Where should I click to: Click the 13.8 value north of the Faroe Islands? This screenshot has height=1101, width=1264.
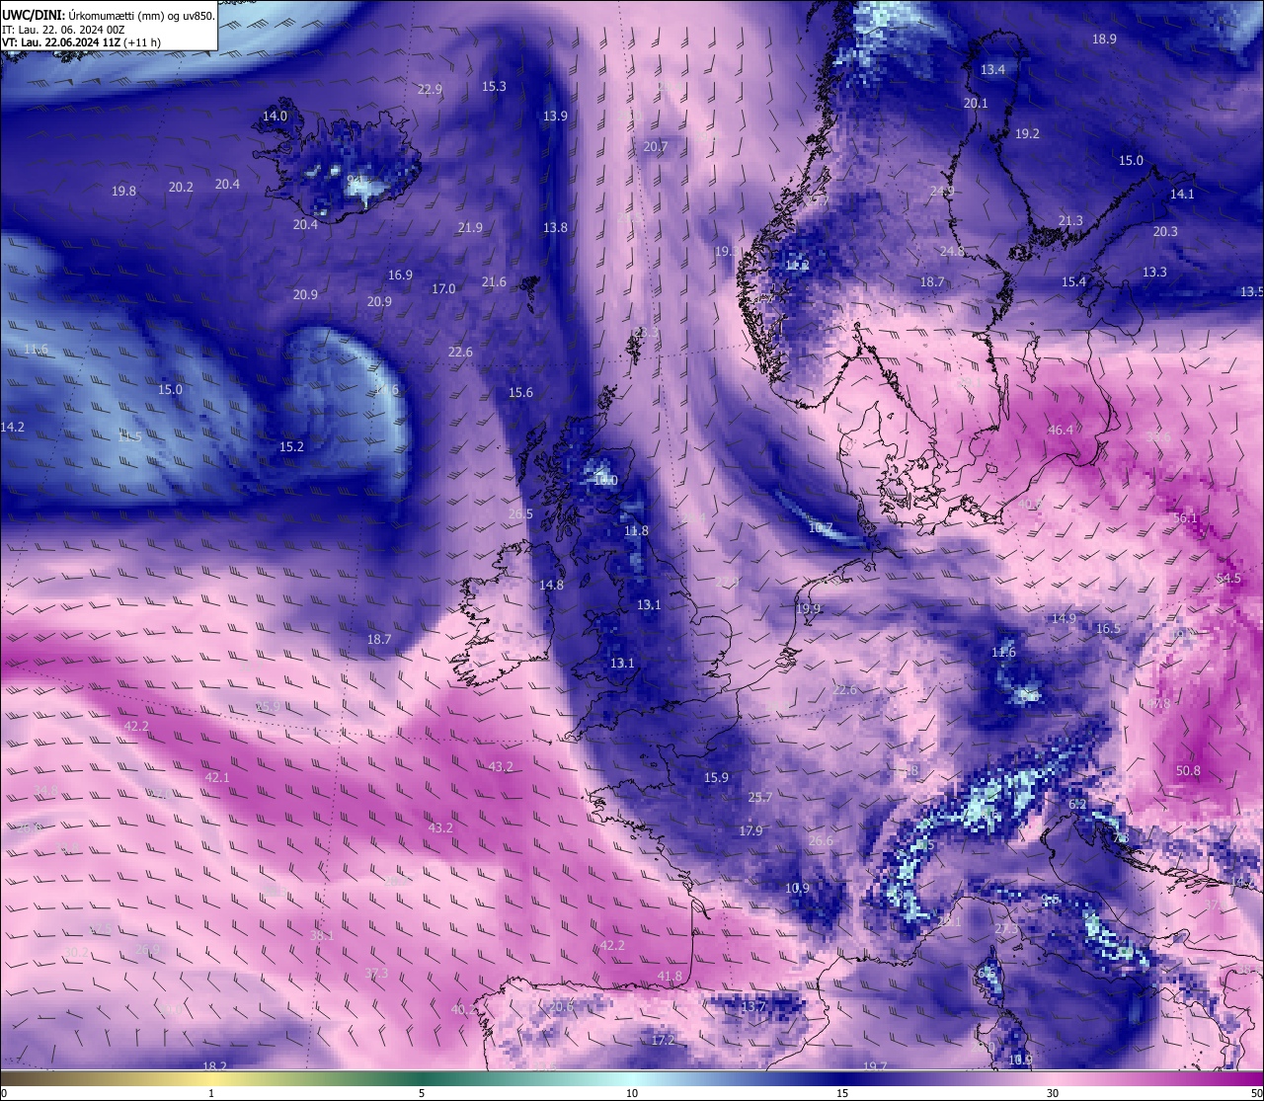555,228
